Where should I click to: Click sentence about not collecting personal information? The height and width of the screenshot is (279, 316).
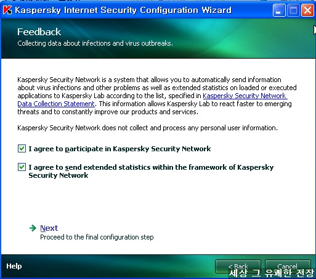(147, 128)
